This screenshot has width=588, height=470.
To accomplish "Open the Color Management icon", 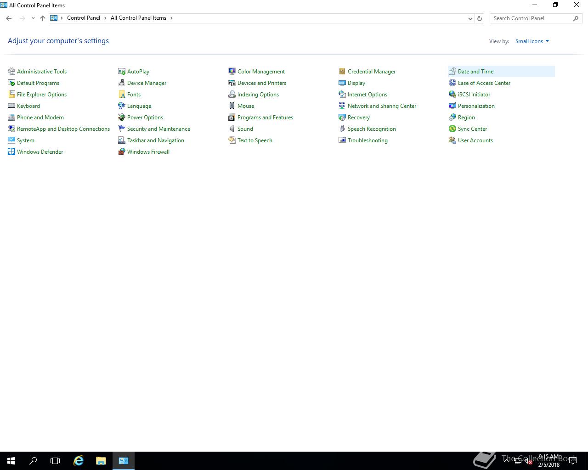I will coord(232,71).
